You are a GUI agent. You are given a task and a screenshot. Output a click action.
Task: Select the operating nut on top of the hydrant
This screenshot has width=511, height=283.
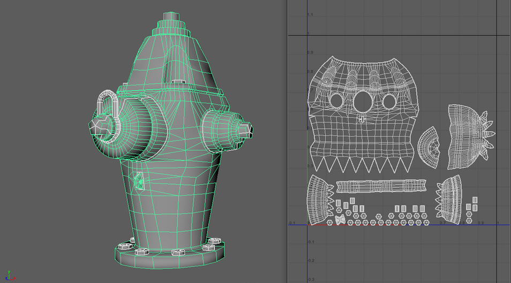(x=171, y=17)
